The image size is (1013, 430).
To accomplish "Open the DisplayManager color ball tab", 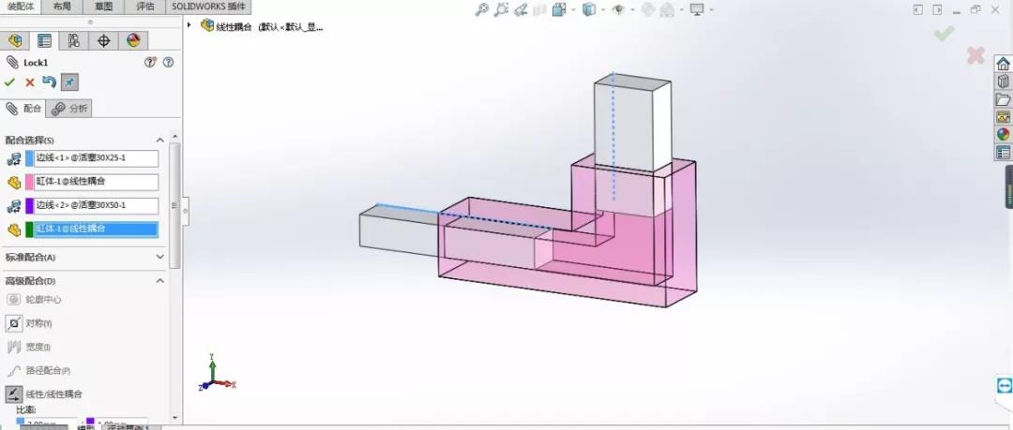I will click(x=132, y=41).
